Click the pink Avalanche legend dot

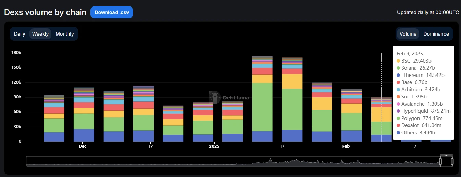(398, 104)
